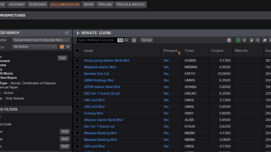Export results to Excel icon
Screen dimensions: 271x152
click(x=238, y=40)
